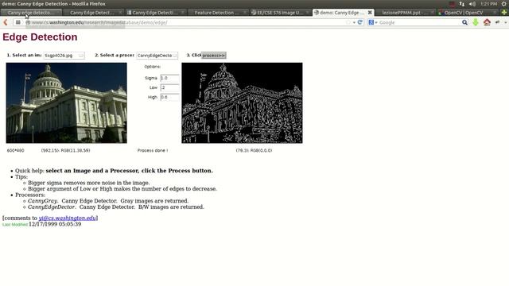509x286 pixels.
Task: Open a new tab with the plus icon
Action: tap(504, 13)
